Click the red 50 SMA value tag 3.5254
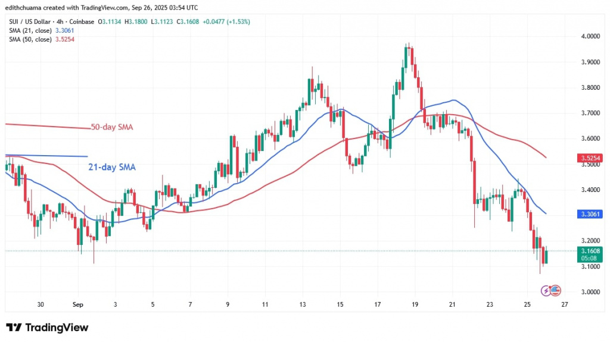The height and width of the screenshot is (343, 610). (588, 159)
